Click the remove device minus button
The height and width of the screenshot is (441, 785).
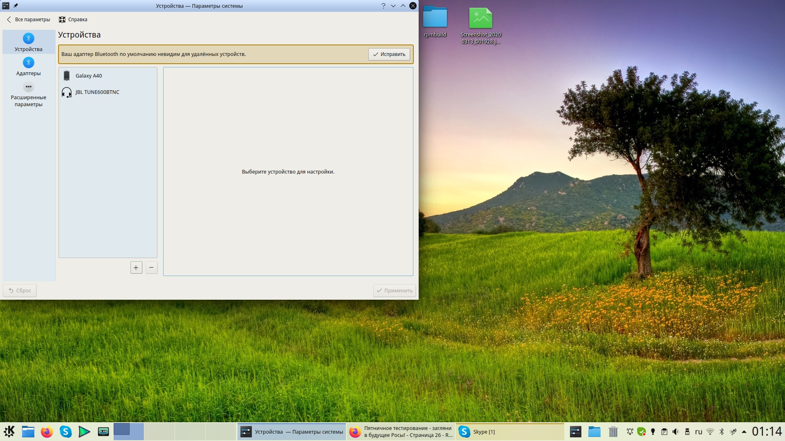tap(151, 267)
